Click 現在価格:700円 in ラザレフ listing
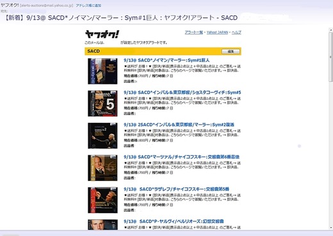Viewport: 333px width, 236px height. click(136, 205)
